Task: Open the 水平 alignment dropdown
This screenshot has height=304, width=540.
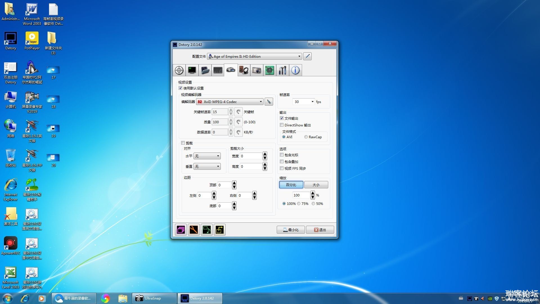Action: coord(207,156)
